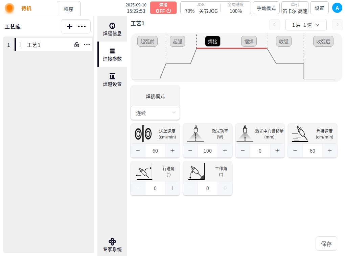This screenshot has height=256, width=345.
Task: Click the user avatar A icon
Action: point(337,8)
